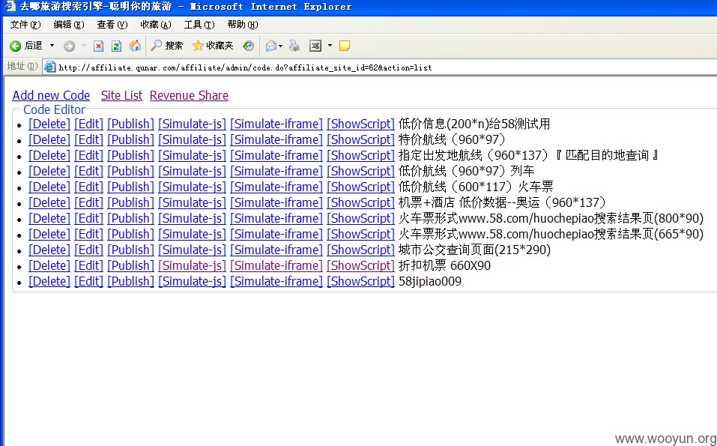The image size is (717, 446).
Task: Go to the Home page icon
Action: click(x=135, y=46)
